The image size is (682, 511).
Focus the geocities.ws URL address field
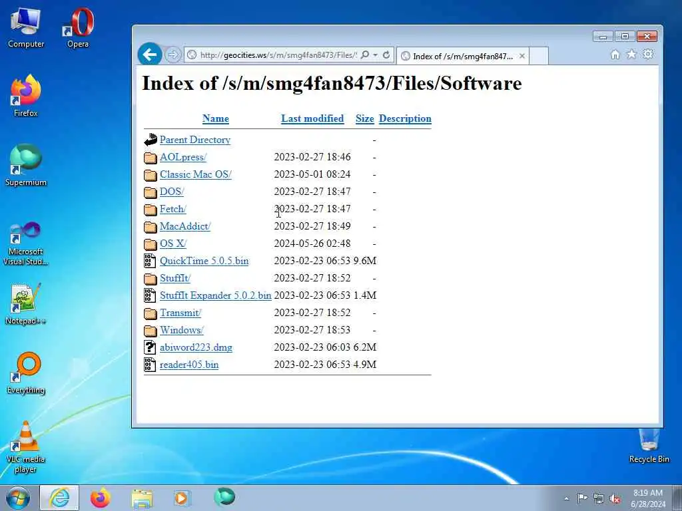tap(278, 55)
